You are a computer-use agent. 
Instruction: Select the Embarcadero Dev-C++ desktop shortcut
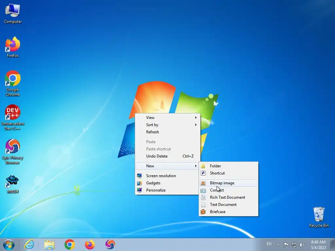13,117
